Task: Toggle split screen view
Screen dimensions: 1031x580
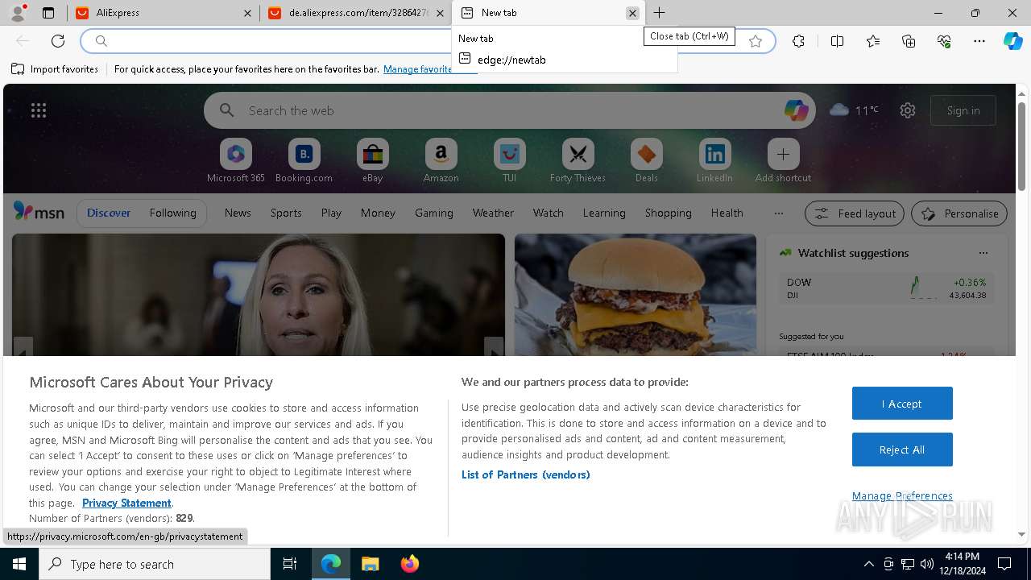Action: (837, 41)
